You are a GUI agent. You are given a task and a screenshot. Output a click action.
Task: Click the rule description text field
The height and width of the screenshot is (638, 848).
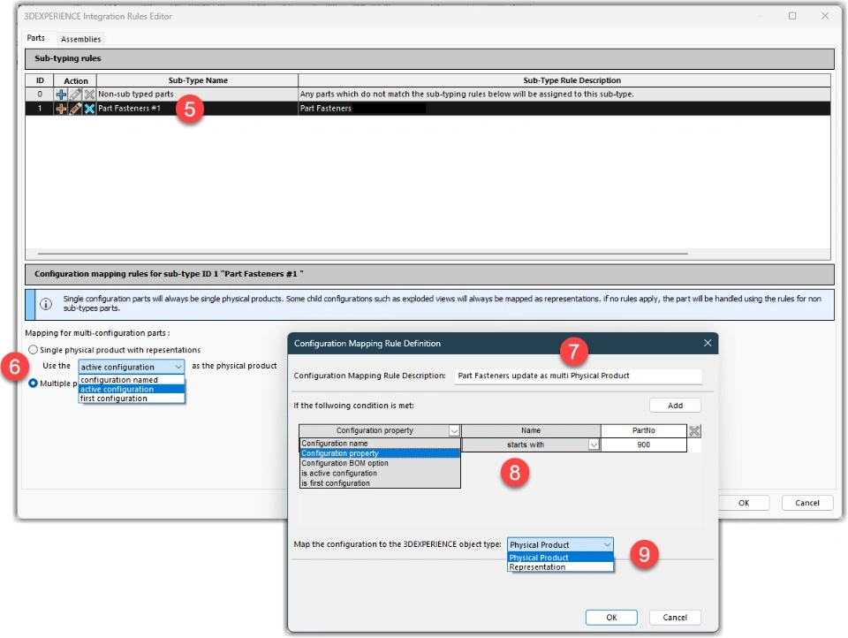click(578, 376)
